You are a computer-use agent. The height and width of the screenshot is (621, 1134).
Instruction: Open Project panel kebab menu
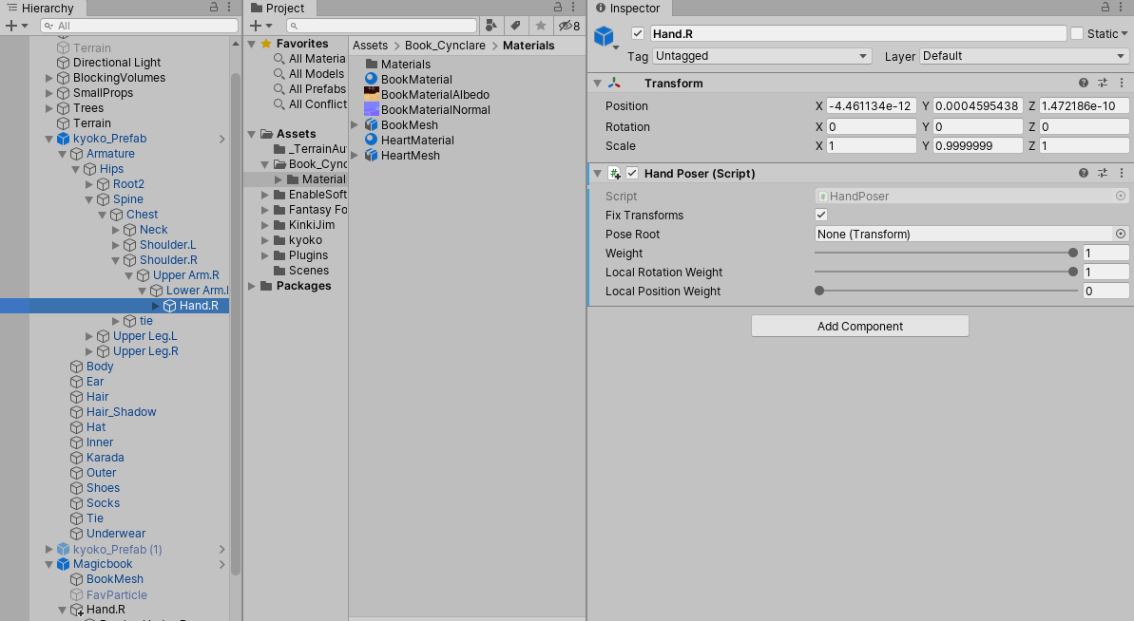point(573,8)
